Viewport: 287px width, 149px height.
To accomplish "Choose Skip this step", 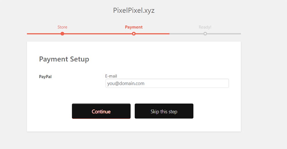I will (164, 111).
